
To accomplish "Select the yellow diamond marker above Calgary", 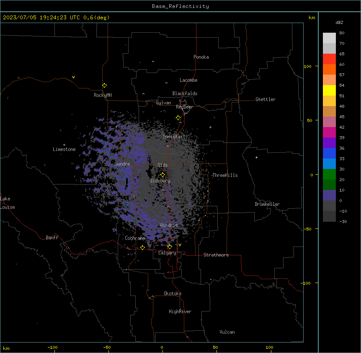I will click(170, 247).
